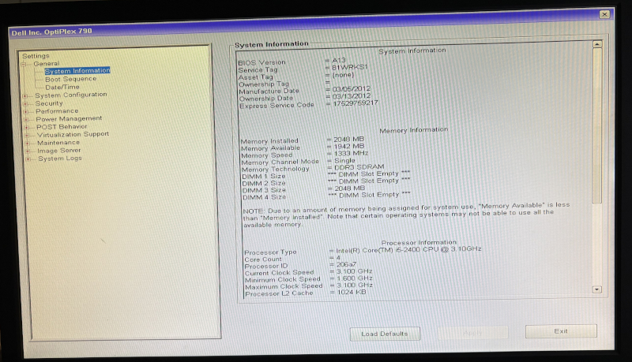
Task: Click the Settings root label
Action: click(36, 56)
